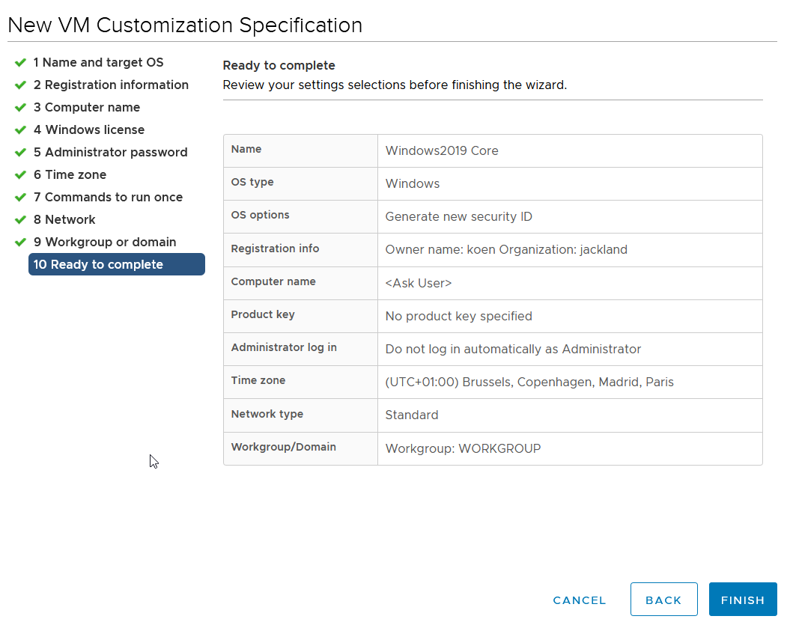The height and width of the screenshot is (628, 793).
Task: Go to step 2 Registration information
Action: [x=111, y=85]
